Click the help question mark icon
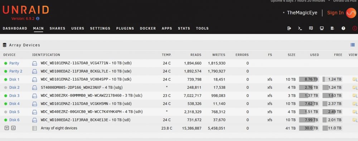 point(343,28)
